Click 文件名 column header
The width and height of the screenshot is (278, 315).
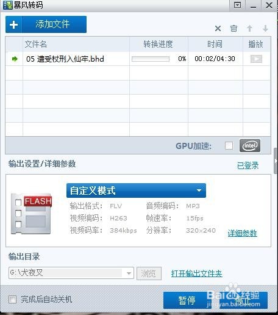point(35,44)
